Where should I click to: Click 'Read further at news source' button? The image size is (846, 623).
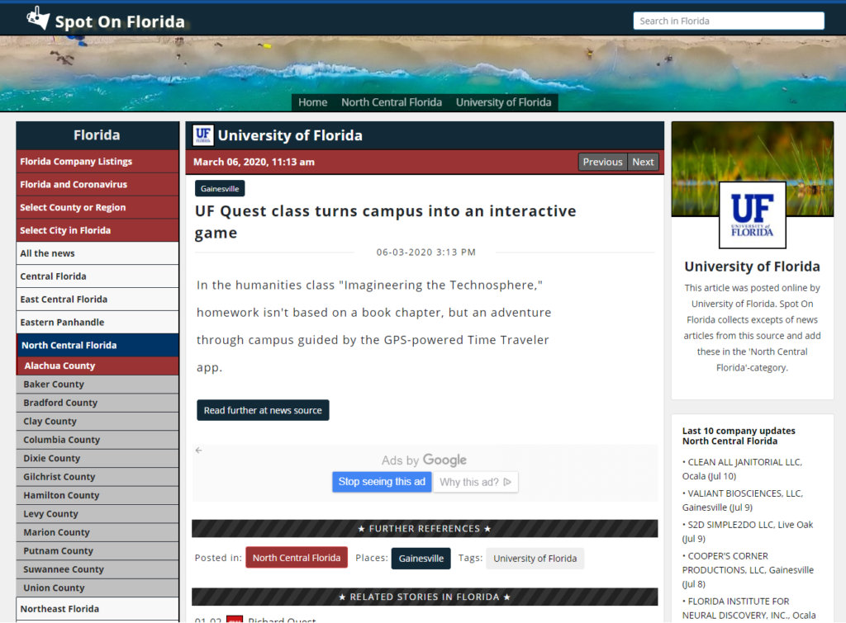(263, 410)
